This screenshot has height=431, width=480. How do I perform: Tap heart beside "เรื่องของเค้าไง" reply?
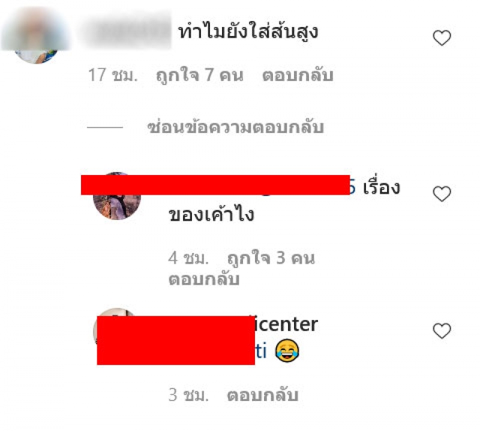[442, 194]
